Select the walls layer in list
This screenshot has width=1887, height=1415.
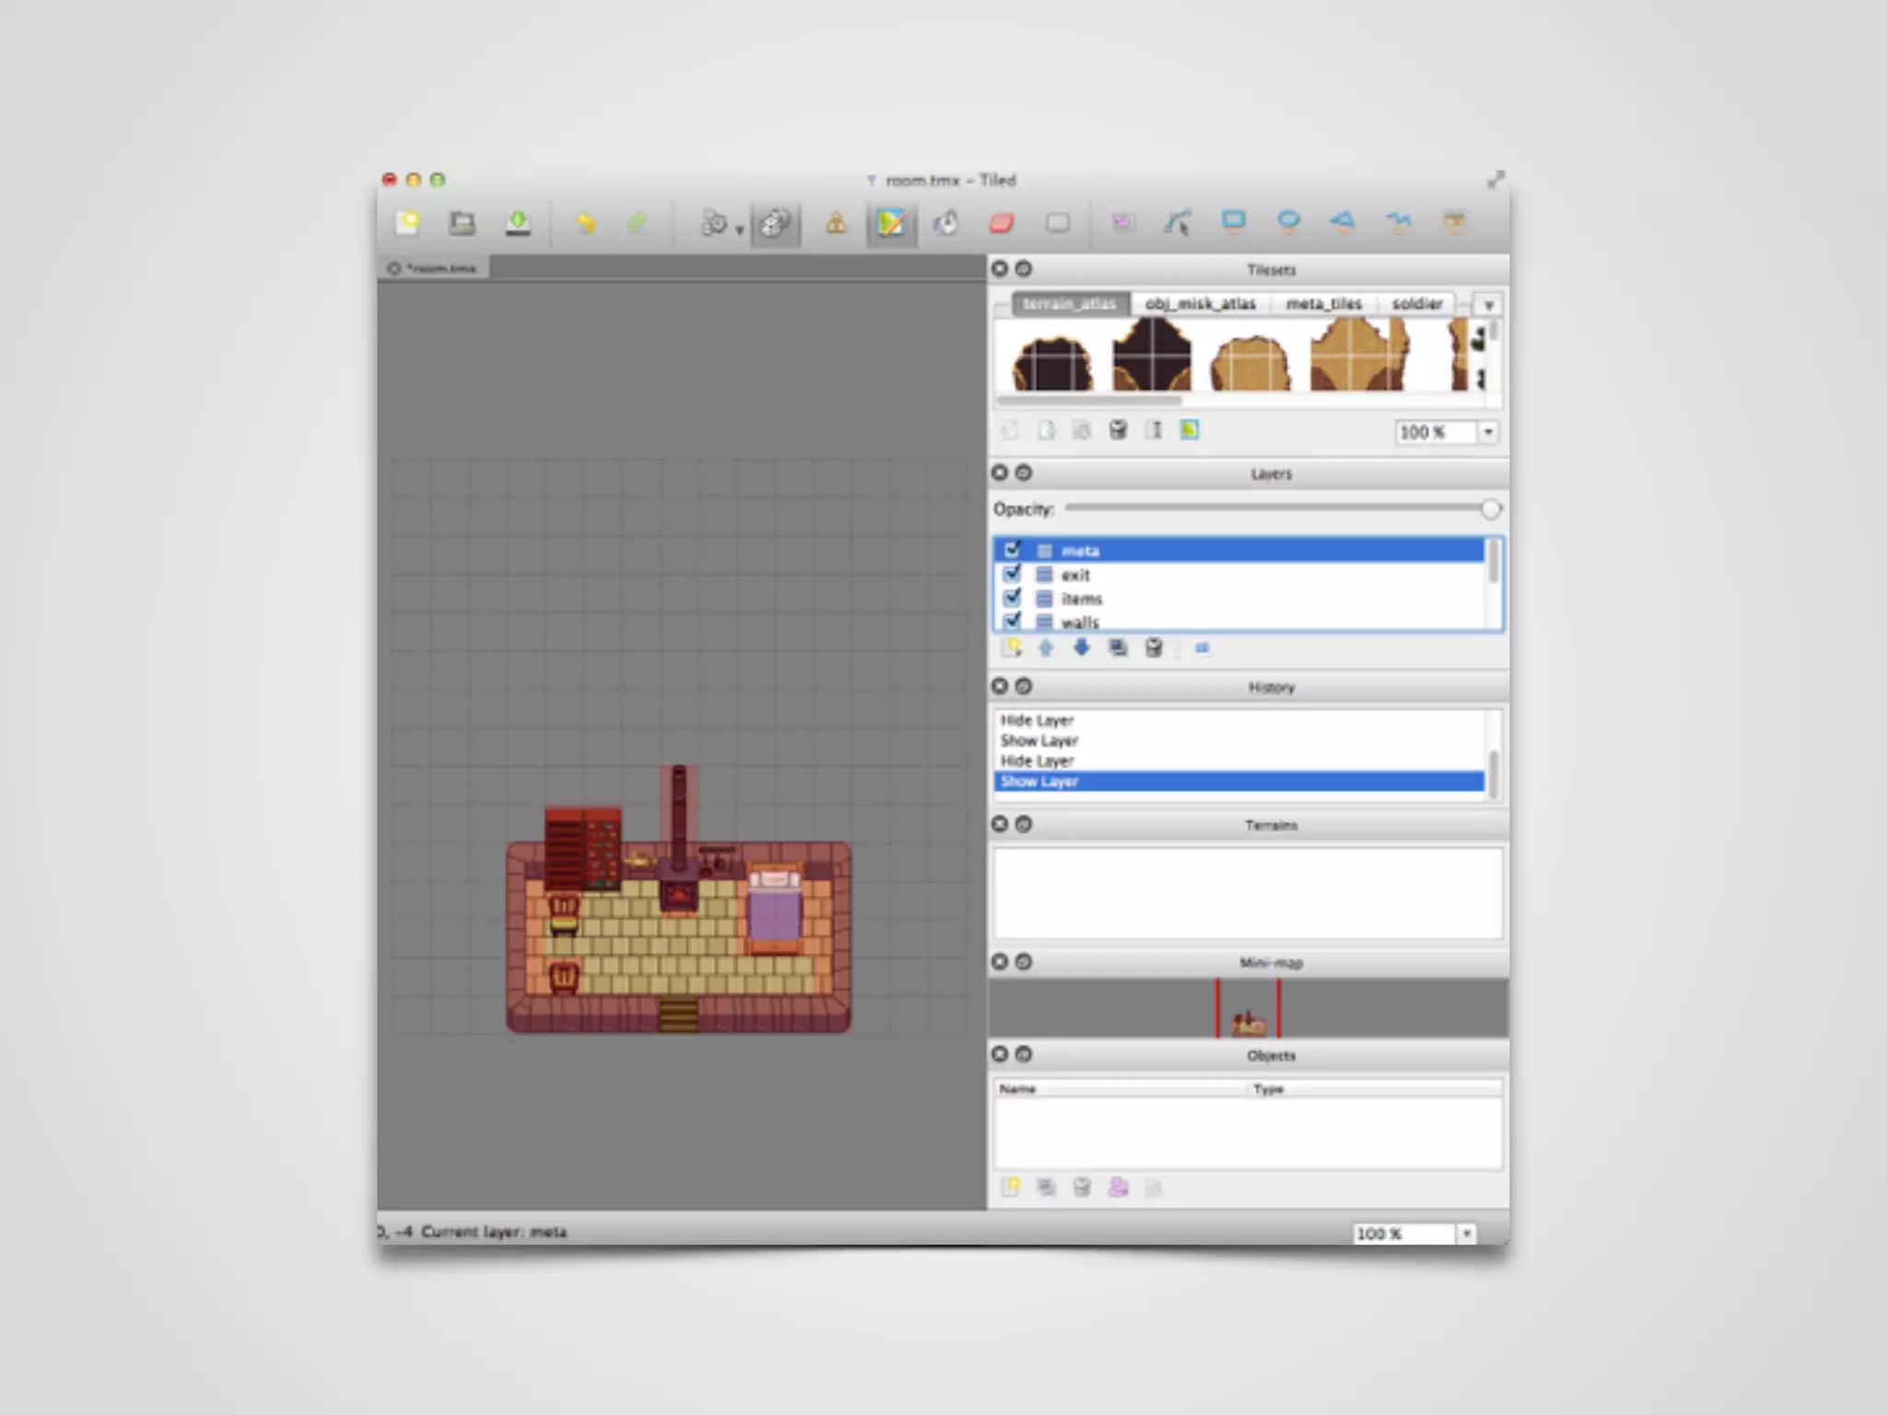click(1080, 623)
